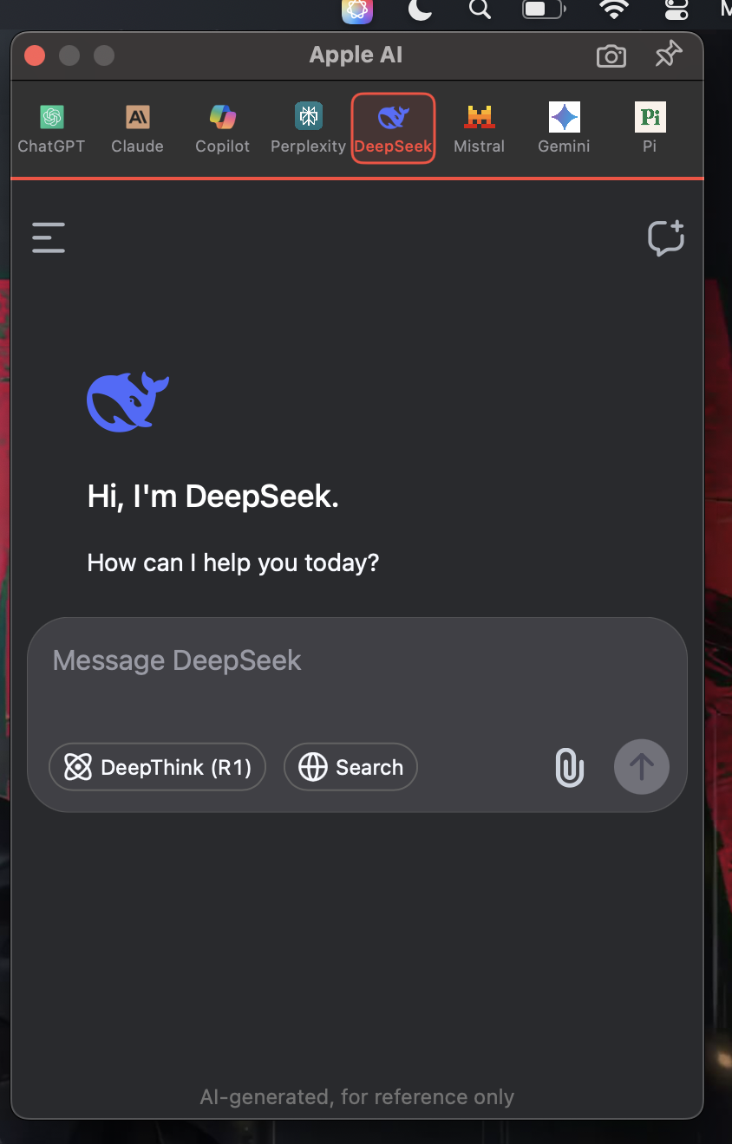
Task: Click the 'AI-generated, for reference only' notice
Action: 357,1097
